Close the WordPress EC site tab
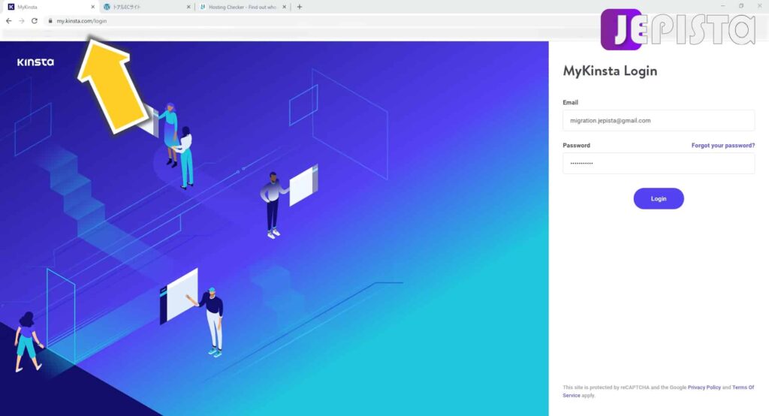 pyautogui.click(x=188, y=7)
